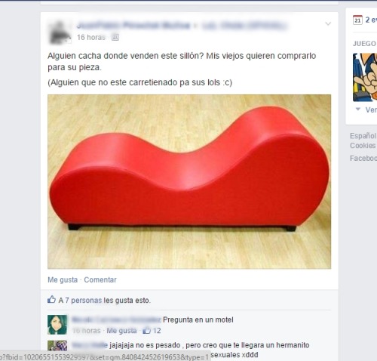Like the 'Pregunta en un motel' comment
The image size is (377, 361).
tap(121, 331)
